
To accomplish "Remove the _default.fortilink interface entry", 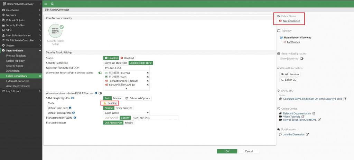I will pyautogui.click(x=147, y=81).
